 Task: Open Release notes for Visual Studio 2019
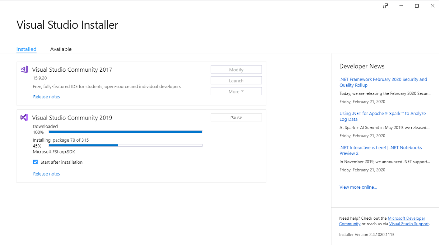[46, 173]
